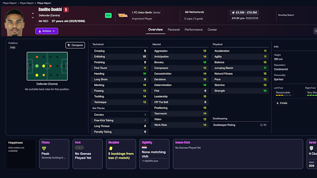
Task: Click the Defender (Centre) position chip
Action: [x=49, y=16]
